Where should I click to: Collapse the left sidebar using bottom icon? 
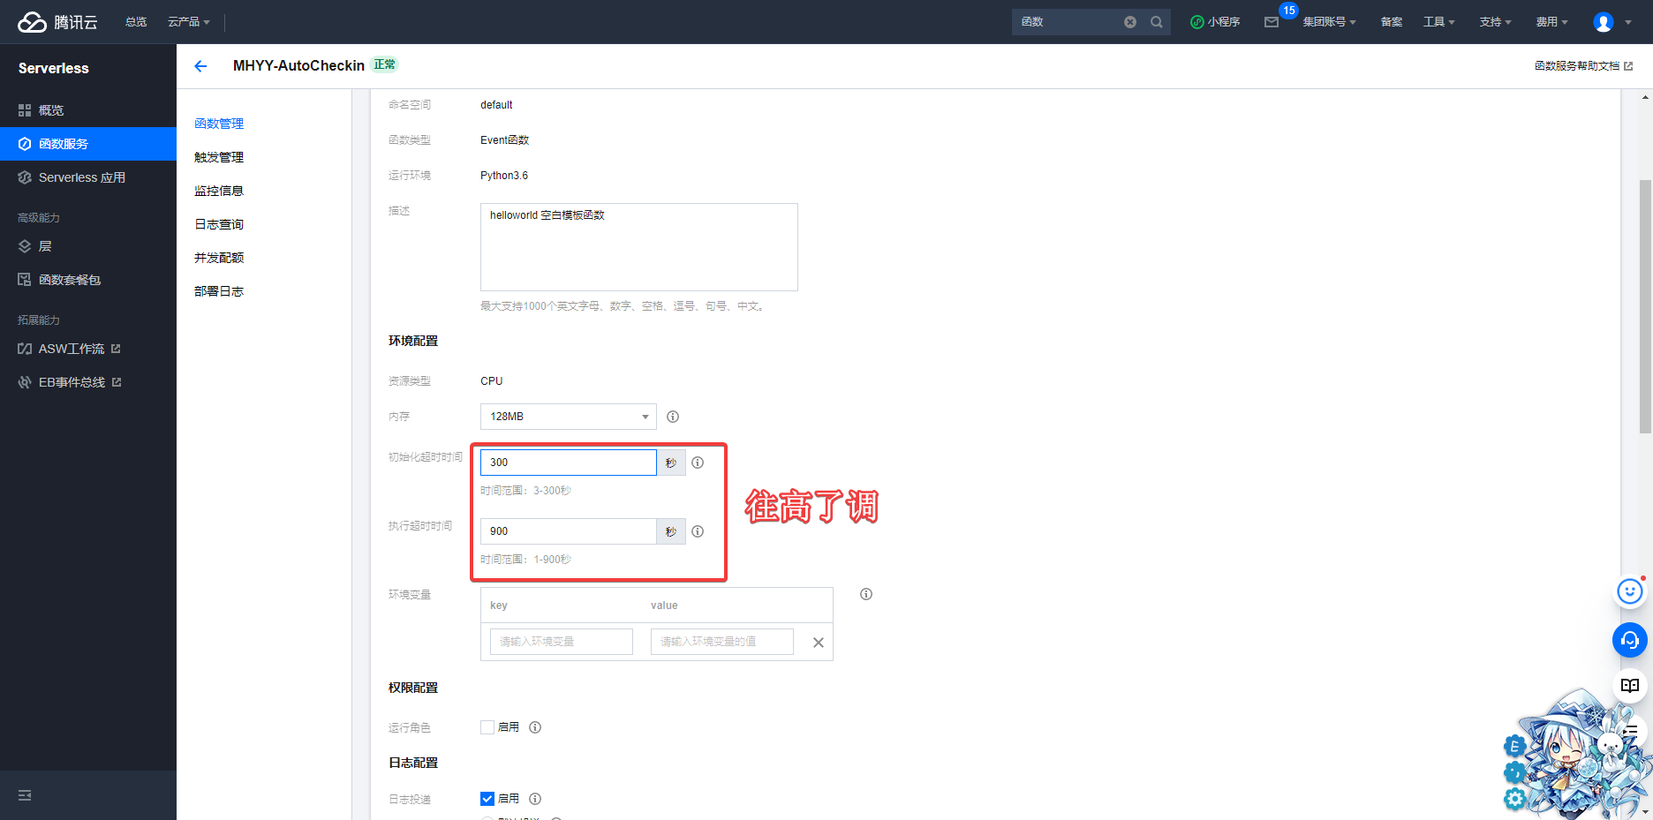tap(25, 795)
